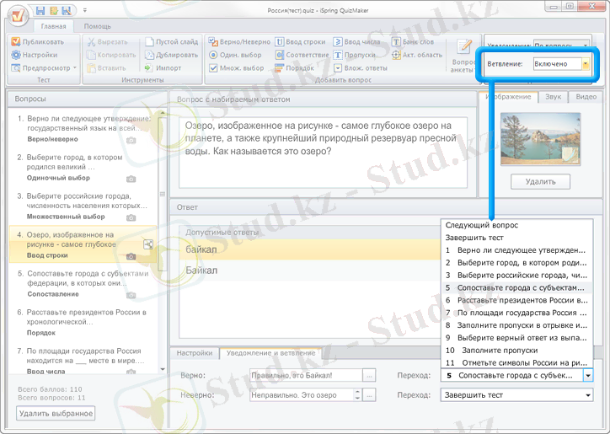This screenshot has height=434, width=610.
Task: Click the Удалить button under the image
Action: coord(540,181)
